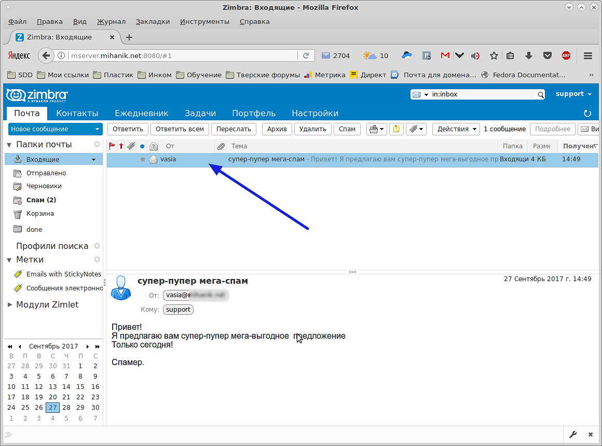The image size is (602, 446).
Task: Click the search profiles gear icon
Action: (97, 246)
